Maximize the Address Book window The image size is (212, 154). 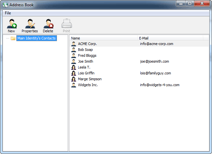pos(190,4)
